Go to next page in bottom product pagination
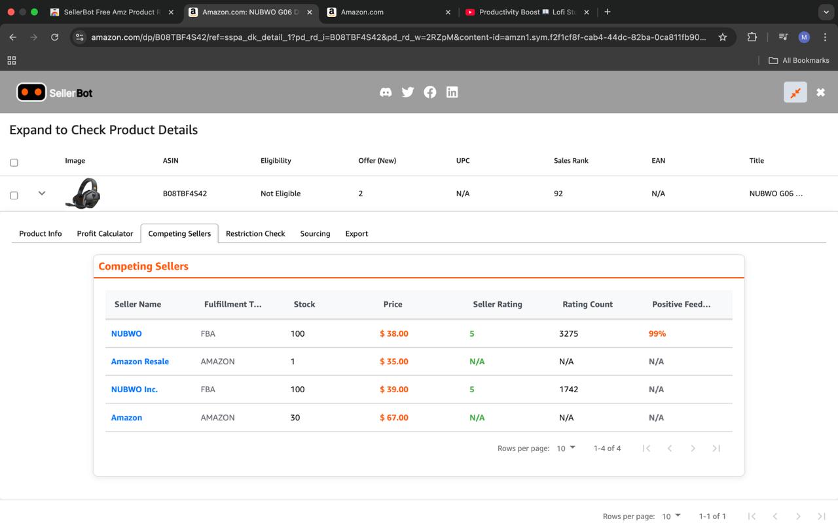 798,516
